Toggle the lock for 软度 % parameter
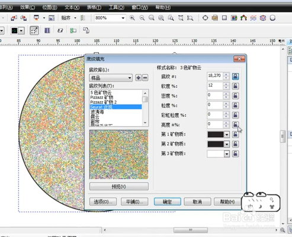 (x=235, y=86)
